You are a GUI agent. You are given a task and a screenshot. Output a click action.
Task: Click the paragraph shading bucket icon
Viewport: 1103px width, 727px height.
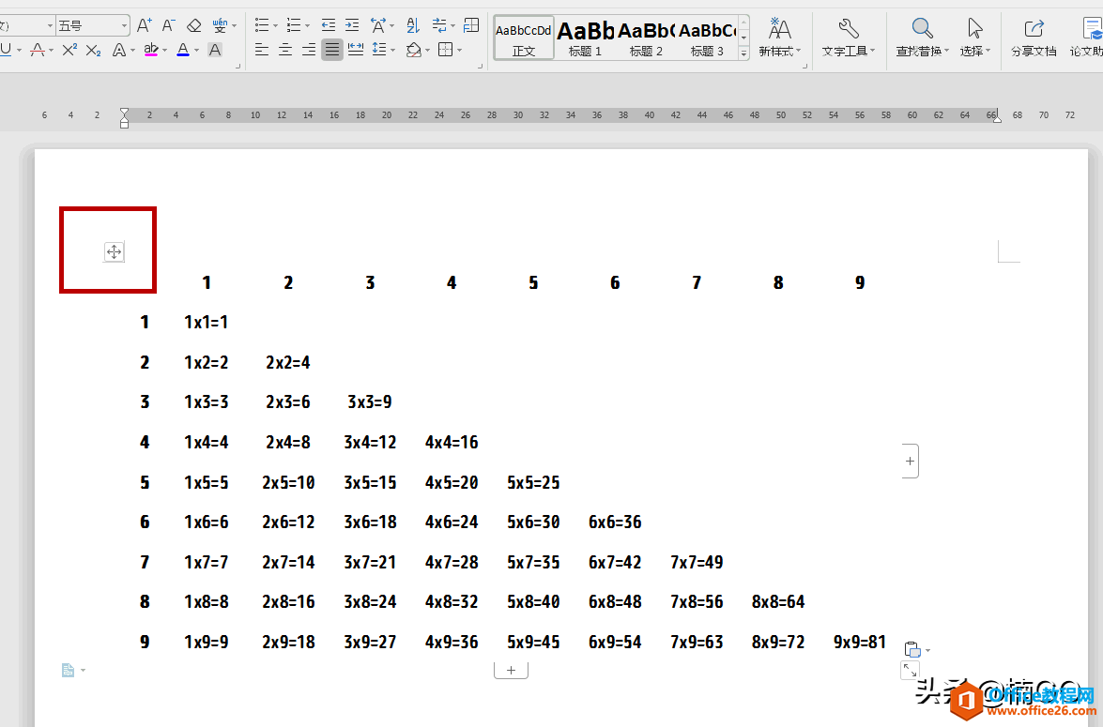(x=414, y=50)
